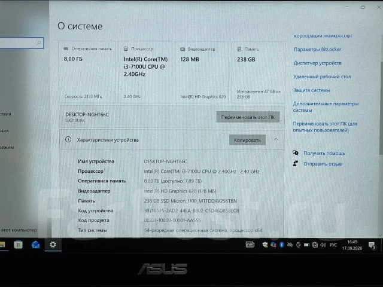The width and height of the screenshot is (383, 287).
Task: Click the этот компьютер sidebar item
Action: pos(19,230)
